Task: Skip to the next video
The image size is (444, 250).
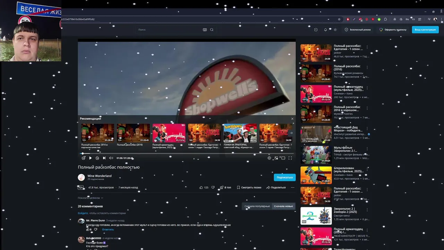Action: [x=104, y=158]
